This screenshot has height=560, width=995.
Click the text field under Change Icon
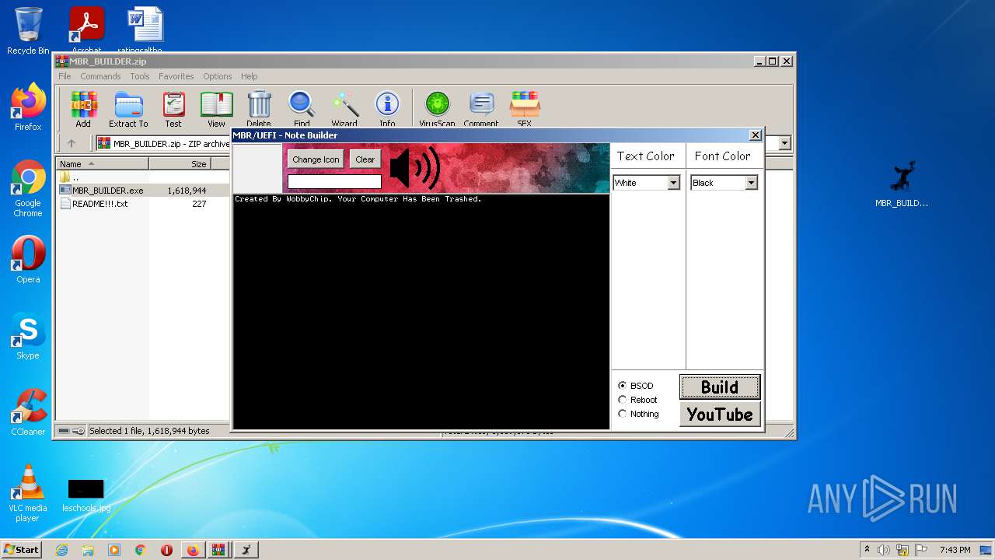pos(334,181)
